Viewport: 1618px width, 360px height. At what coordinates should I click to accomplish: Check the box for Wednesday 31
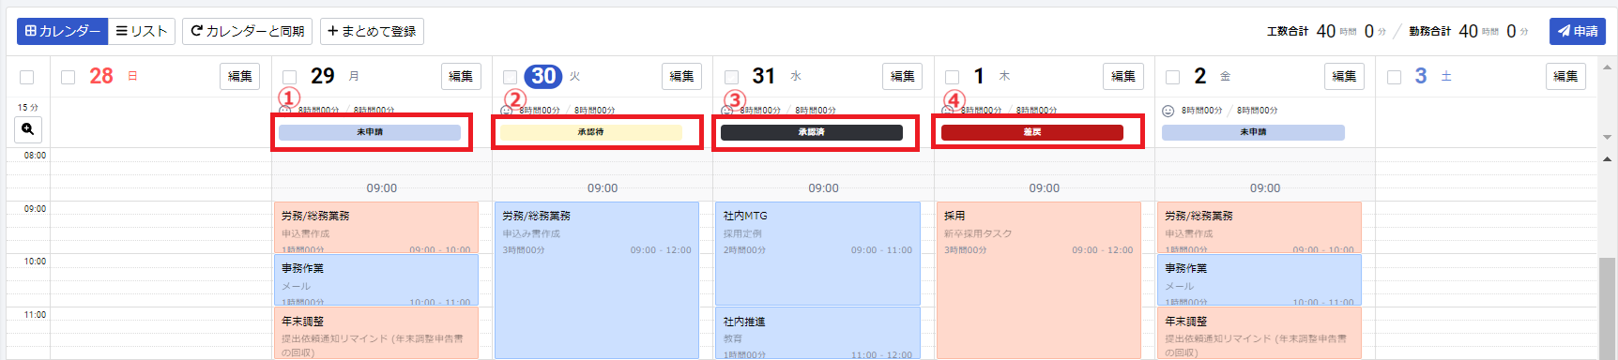pos(731,77)
